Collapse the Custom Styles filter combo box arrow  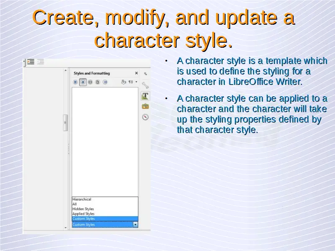(x=135, y=225)
